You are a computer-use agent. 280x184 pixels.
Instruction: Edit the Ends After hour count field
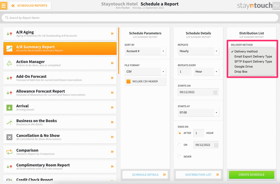click(199, 133)
